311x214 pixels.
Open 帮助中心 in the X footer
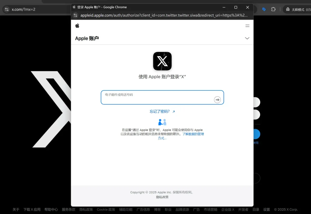51,209
